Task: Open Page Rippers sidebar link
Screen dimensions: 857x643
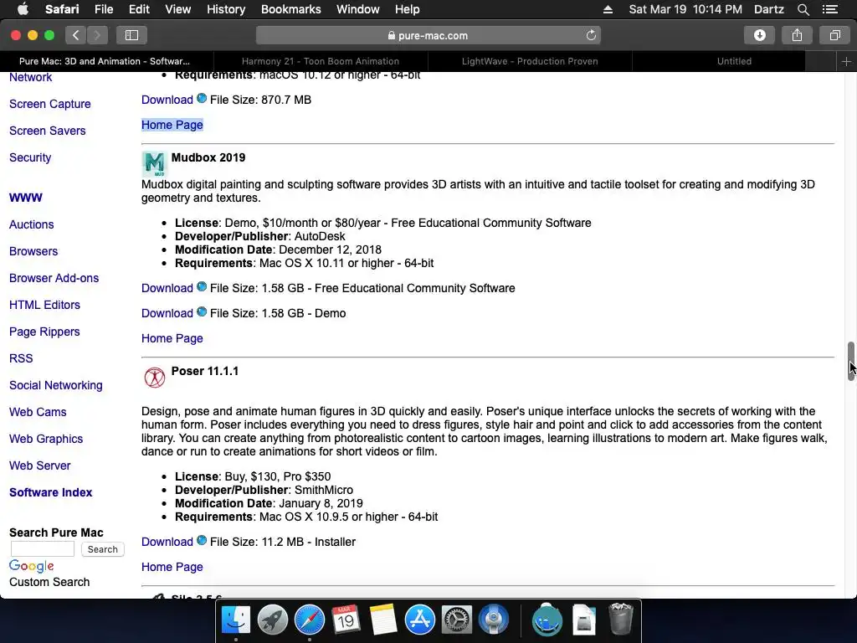Action: 44,332
